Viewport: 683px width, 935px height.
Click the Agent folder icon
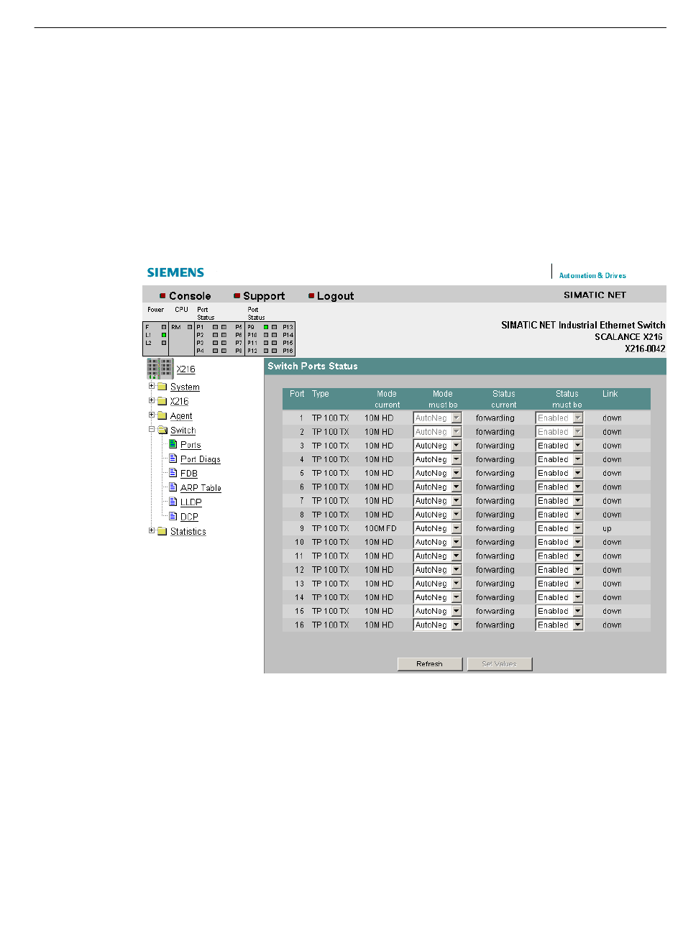tap(162, 415)
